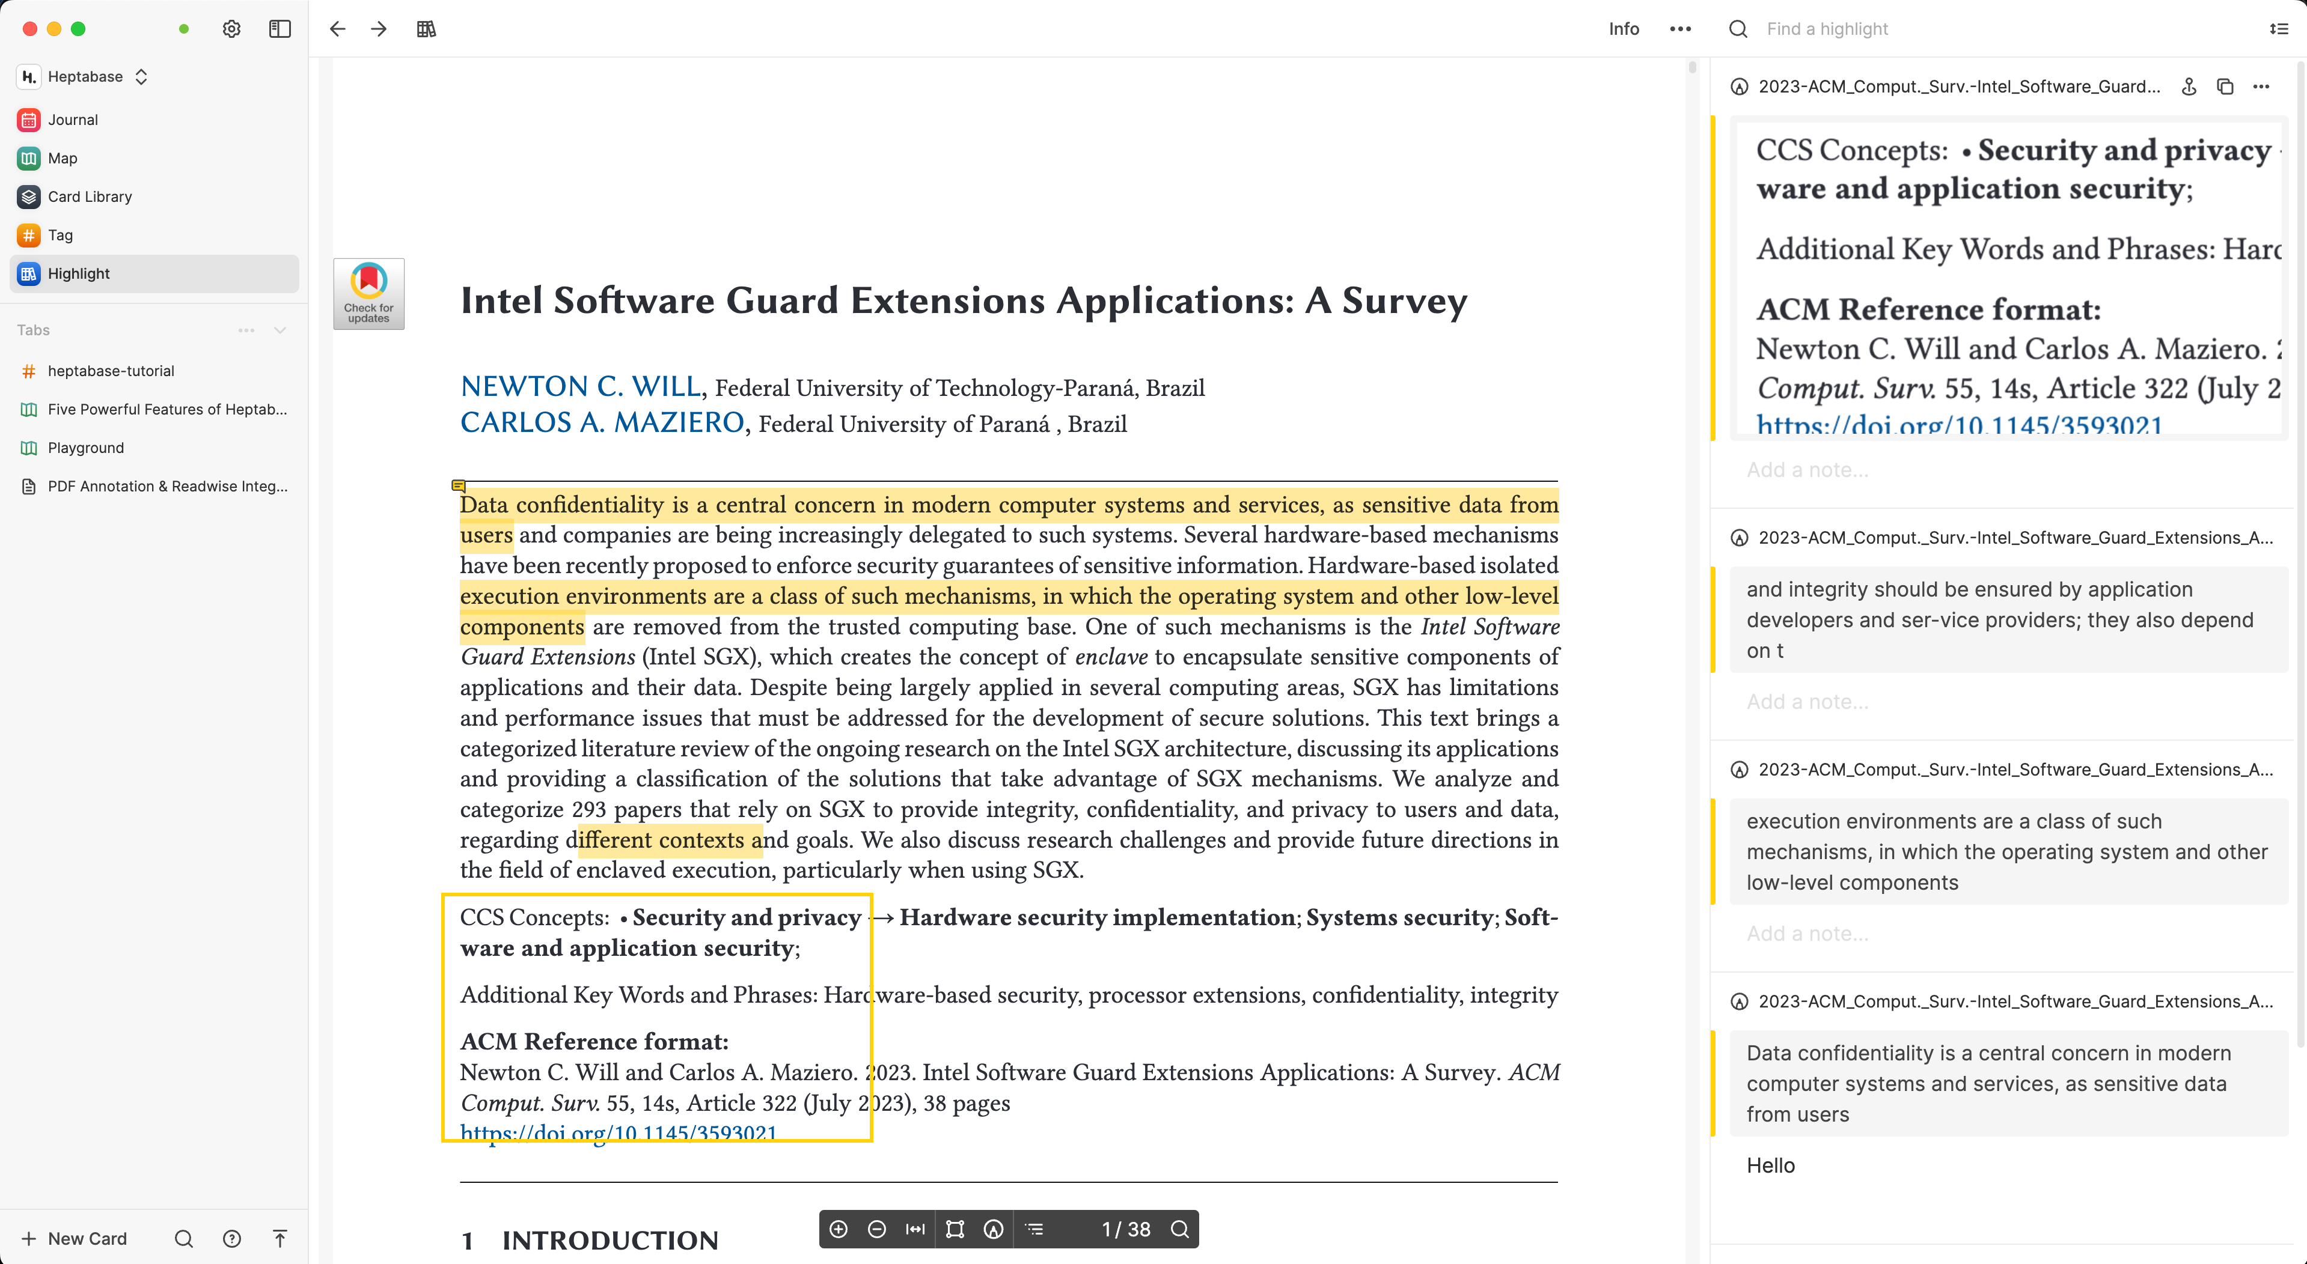Open more options on first highlight

point(2261,87)
